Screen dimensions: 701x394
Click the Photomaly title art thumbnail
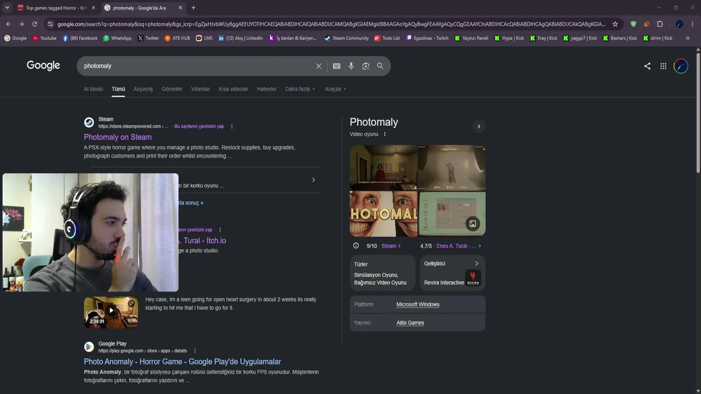(383, 213)
